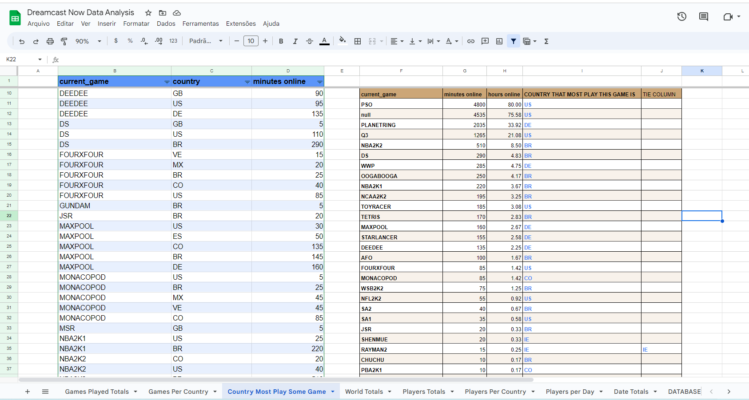Open the Arquivo menu
Screen dimensions: 749x400
coord(39,24)
